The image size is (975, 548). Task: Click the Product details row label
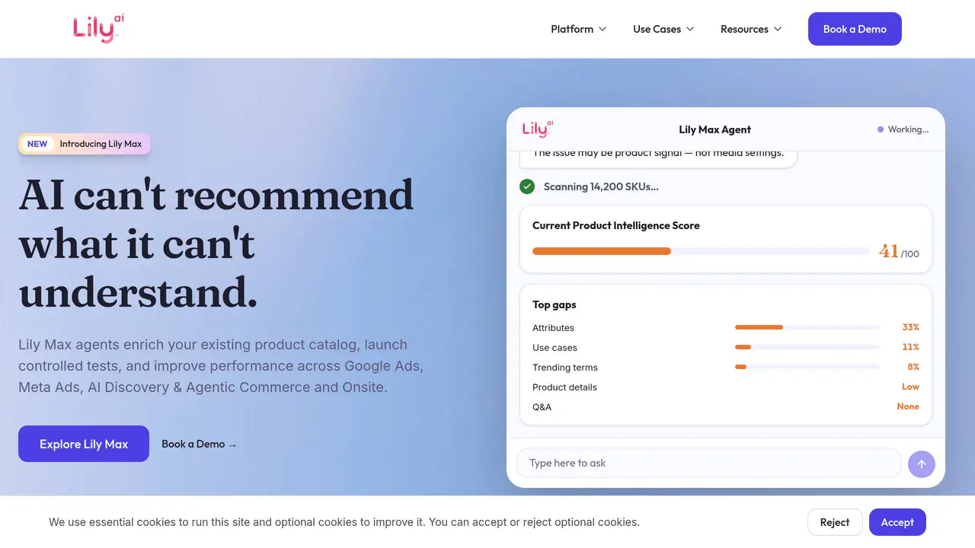[x=564, y=387]
